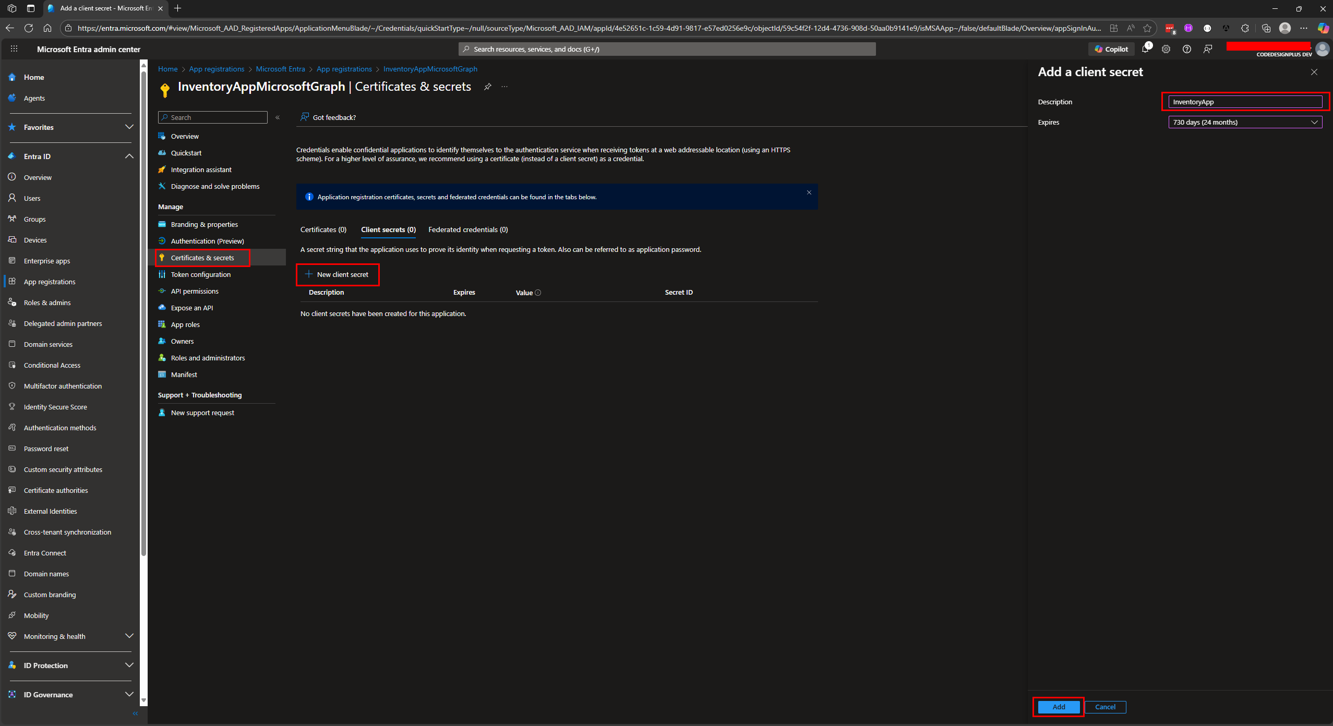
Task: Expand Monitoring & health section
Action: (x=129, y=636)
